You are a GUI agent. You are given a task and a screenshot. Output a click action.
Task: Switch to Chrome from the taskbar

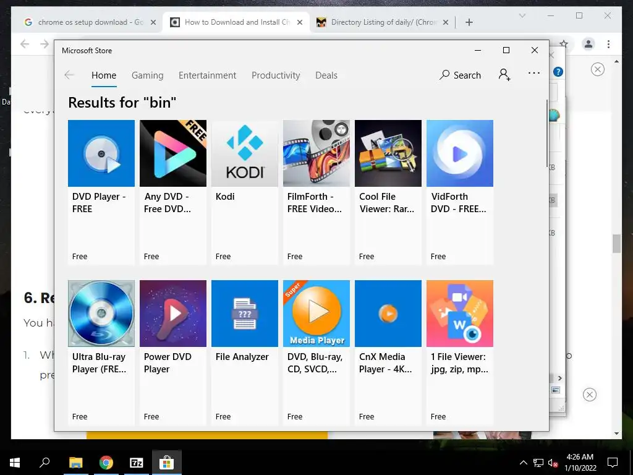point(106,463)
